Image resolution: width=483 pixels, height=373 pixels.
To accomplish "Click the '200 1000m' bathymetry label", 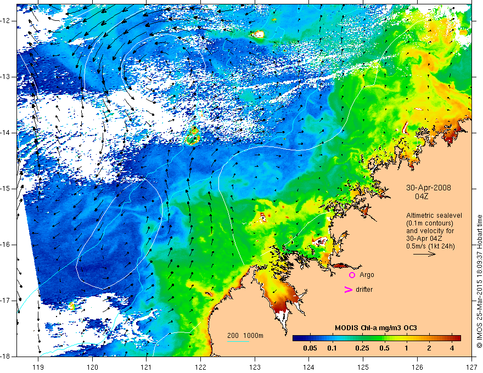I will [x=245, y=336].
